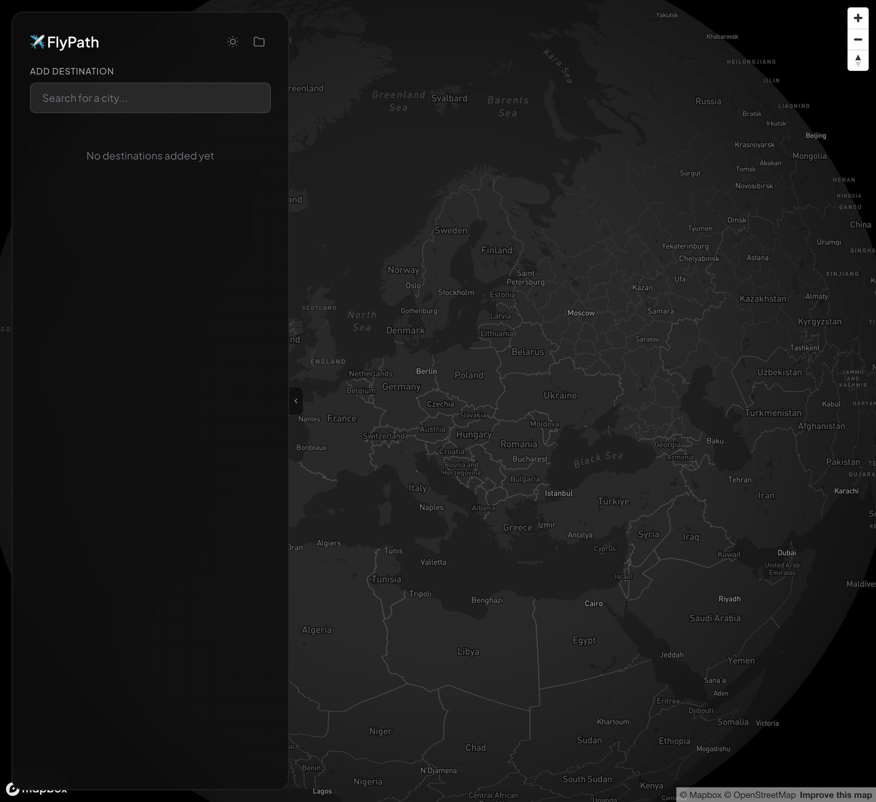Click the Cairo city label
Viewport: 876px width, 802px height.
593,604
